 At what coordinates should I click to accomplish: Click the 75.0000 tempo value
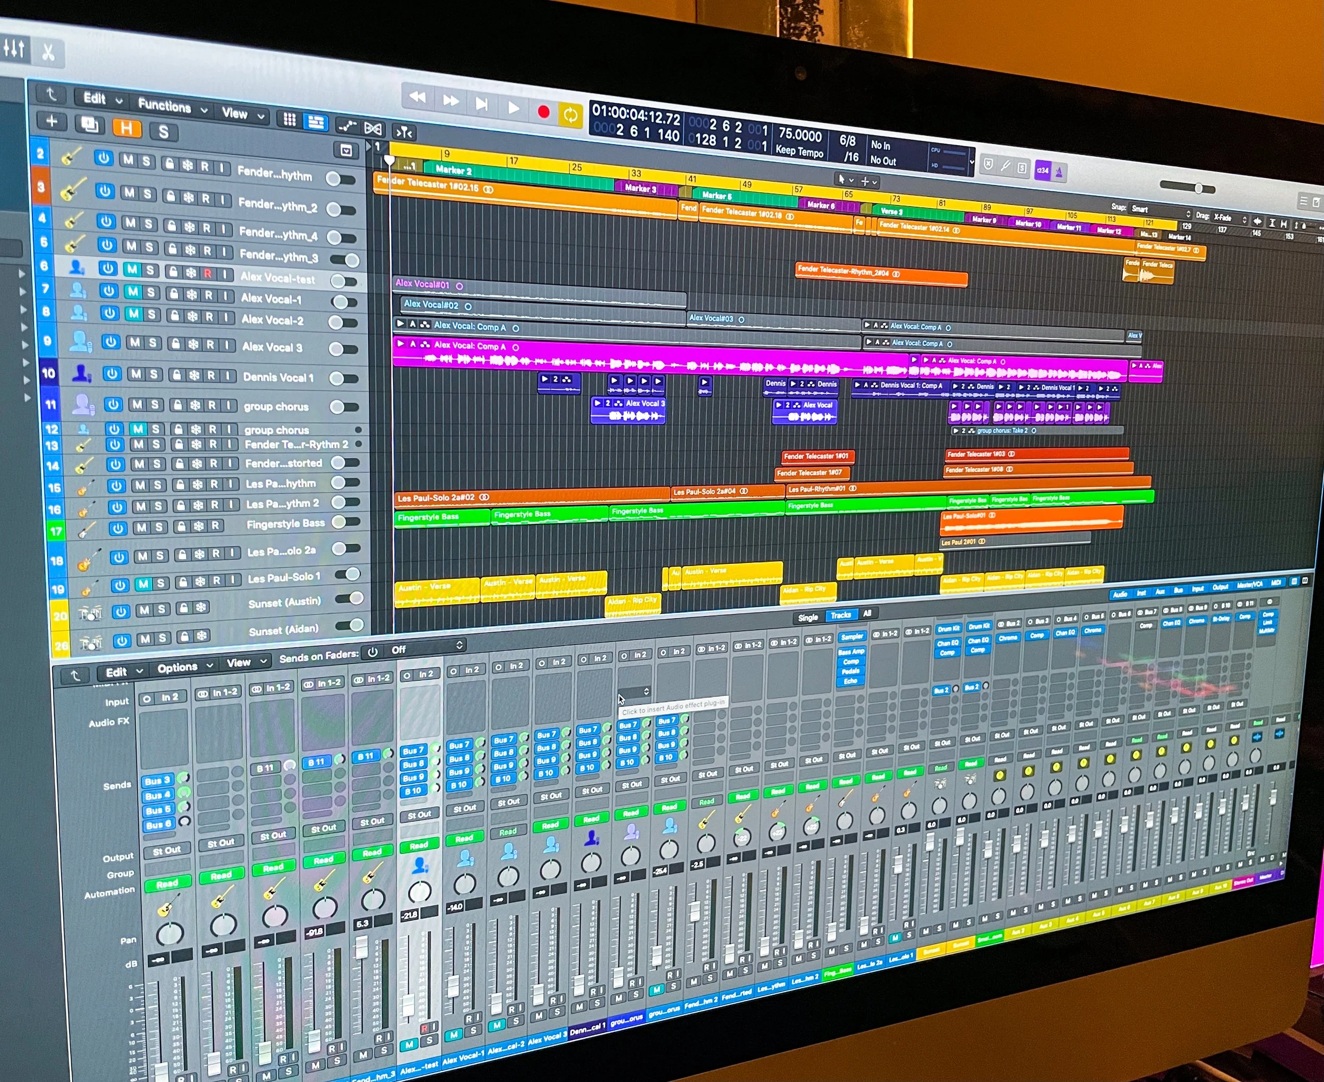800,135
